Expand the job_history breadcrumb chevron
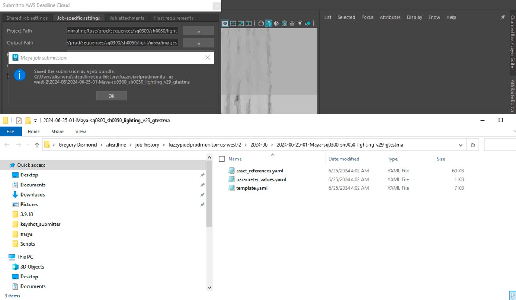The width and height of the screenshot is (516, 300). (163, 145)
